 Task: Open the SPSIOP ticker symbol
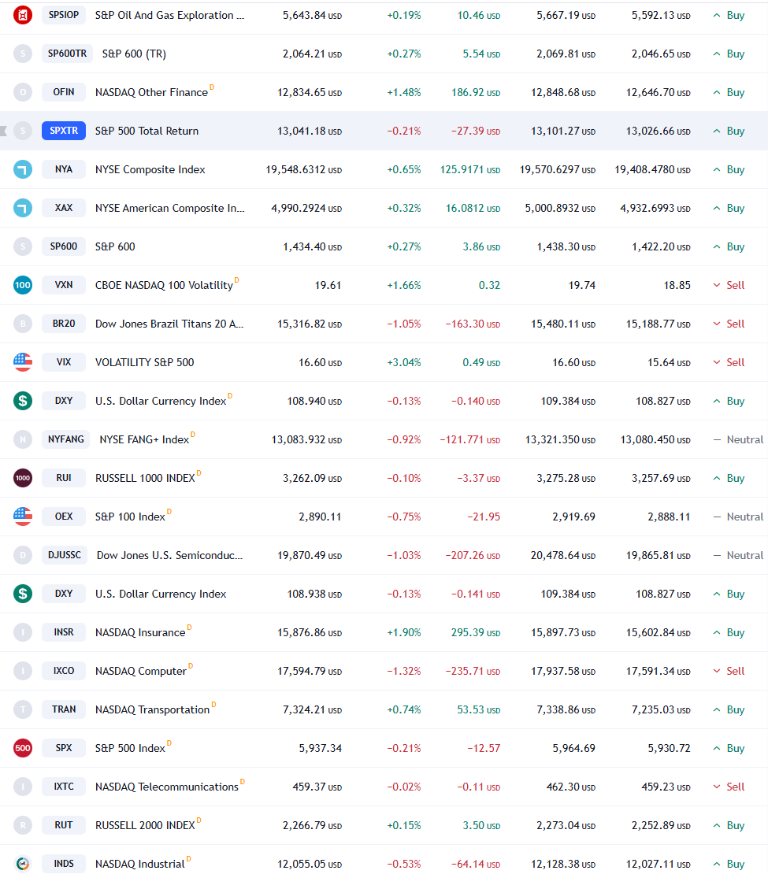pos(64,14)
